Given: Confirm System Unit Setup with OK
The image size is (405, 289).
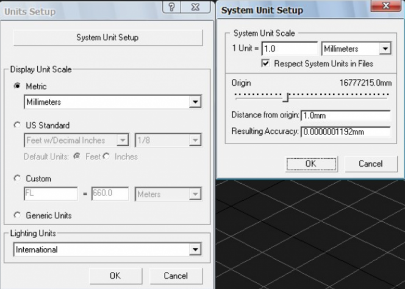Looking at the screenshot, I should 312,164.
